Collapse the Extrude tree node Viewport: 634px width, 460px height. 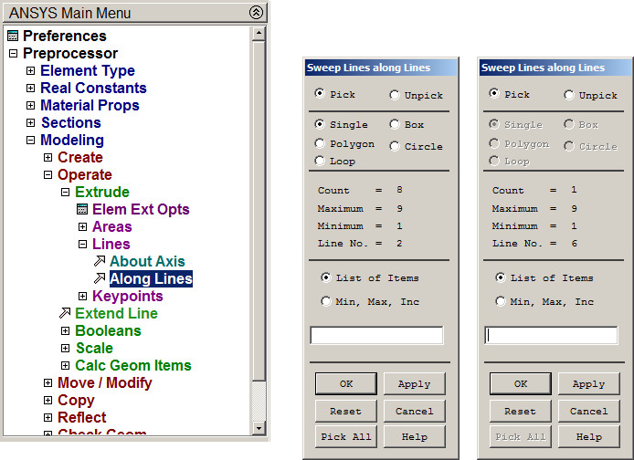[x=65, y=193]
